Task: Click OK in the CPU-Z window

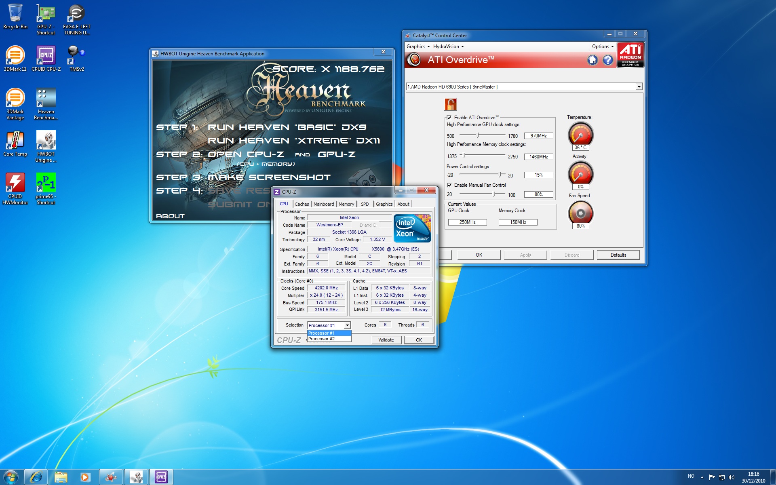Action: [x=419, y=340]
